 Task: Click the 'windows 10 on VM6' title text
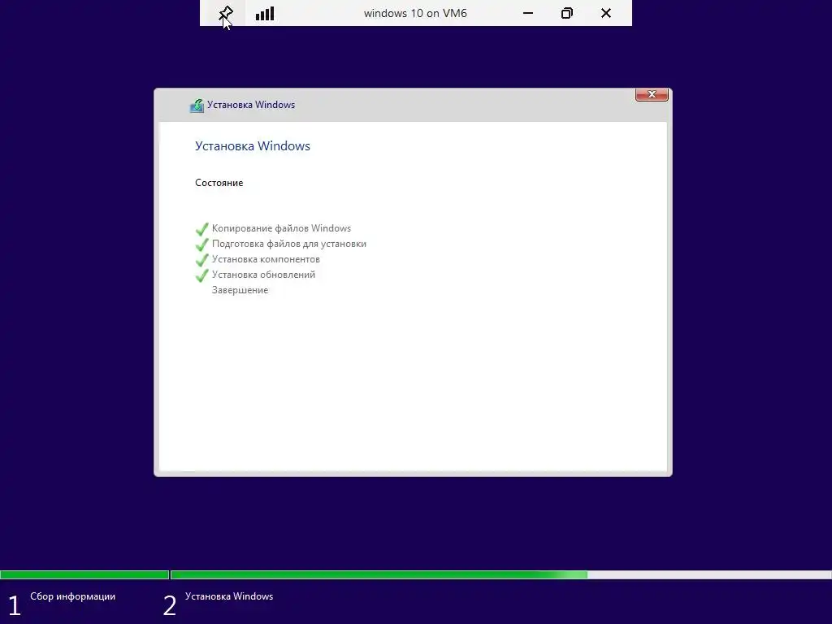click(x=415, y=13)
